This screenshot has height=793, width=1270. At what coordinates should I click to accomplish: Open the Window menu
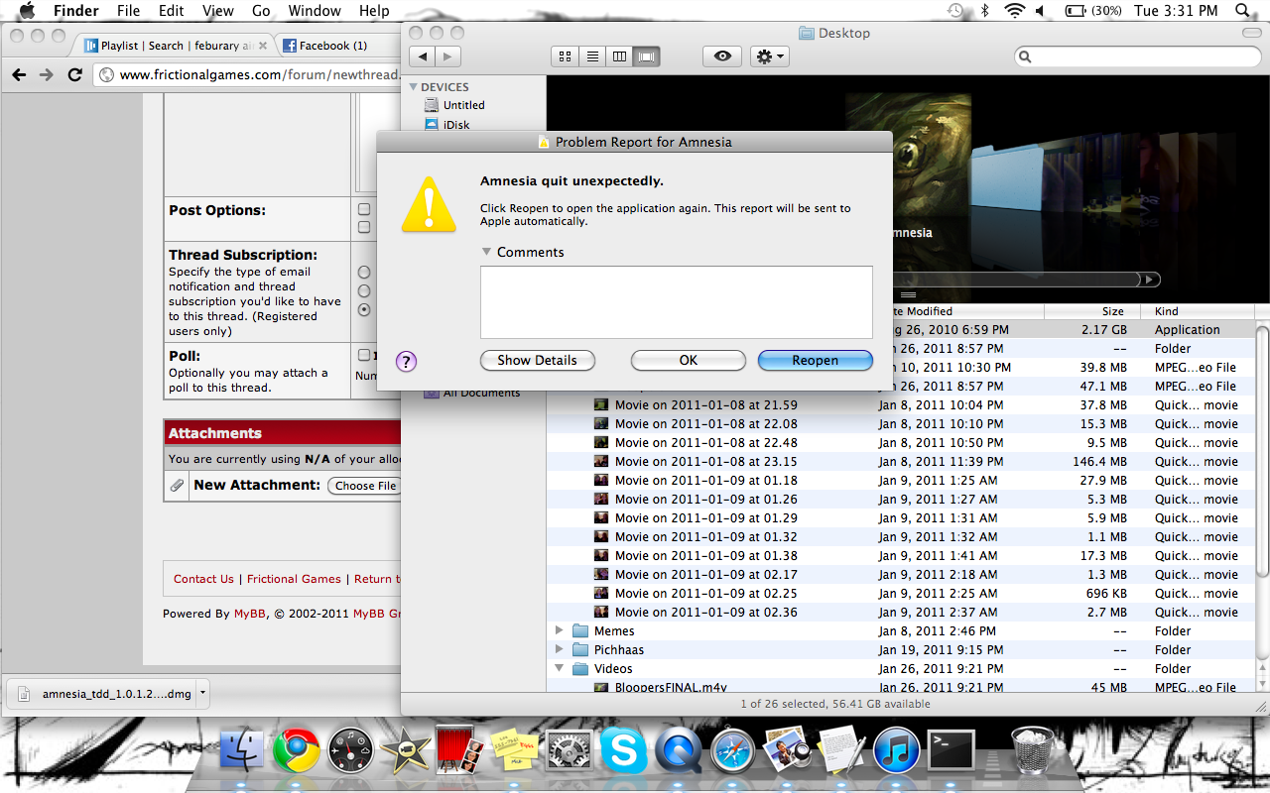coord(314,11)
